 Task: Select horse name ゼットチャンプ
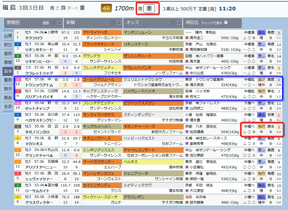coord(37,108)
